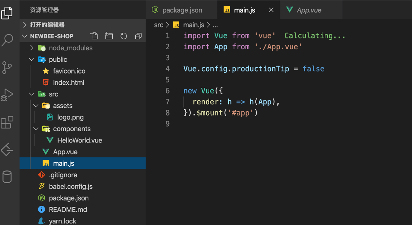Open README.md in the explorer
Screen dimensions: 412x225
tap(83, 209)
